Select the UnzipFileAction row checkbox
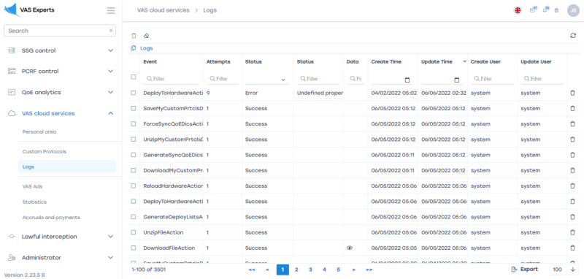Viewport: 584px width, 279px height. pos(134,232)
